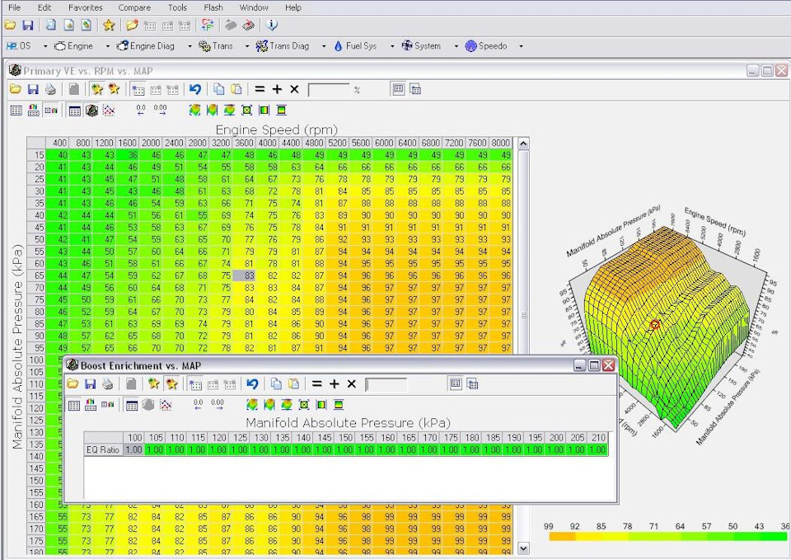
Task: Click the write vehicle chip icon with red arrow
Action: coord(248,26)
